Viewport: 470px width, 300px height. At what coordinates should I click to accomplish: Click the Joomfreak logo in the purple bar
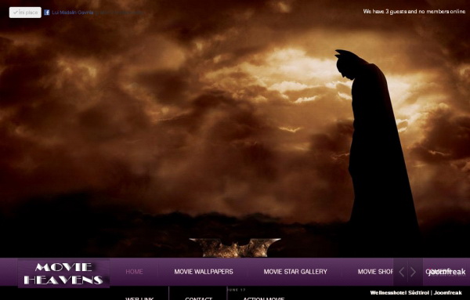click(446, 272)
